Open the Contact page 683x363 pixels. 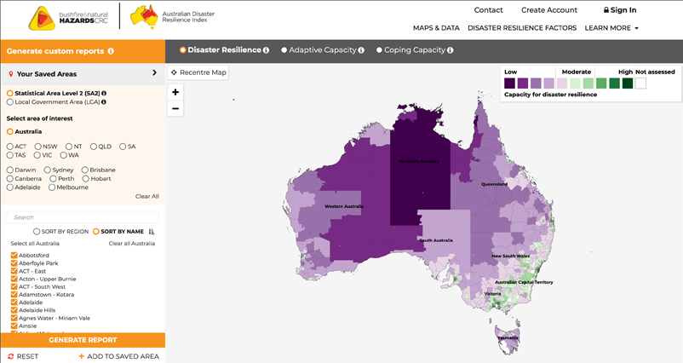(x=488, y=10)
